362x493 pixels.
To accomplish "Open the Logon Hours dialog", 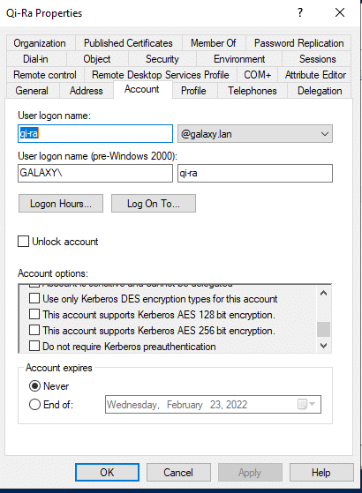I will (x=61, y=204).
